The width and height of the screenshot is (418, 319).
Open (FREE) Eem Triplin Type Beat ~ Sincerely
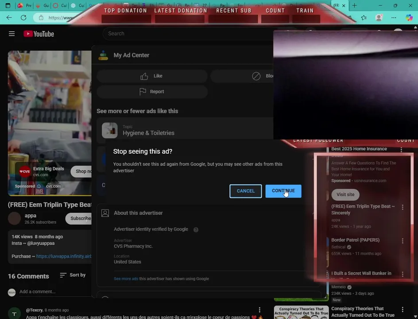(363, 210)
